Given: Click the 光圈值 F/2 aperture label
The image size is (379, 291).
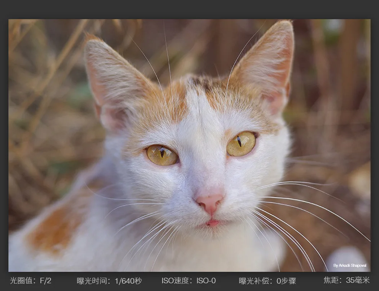Looking at the screenshot, I should (x=31, y=281).
